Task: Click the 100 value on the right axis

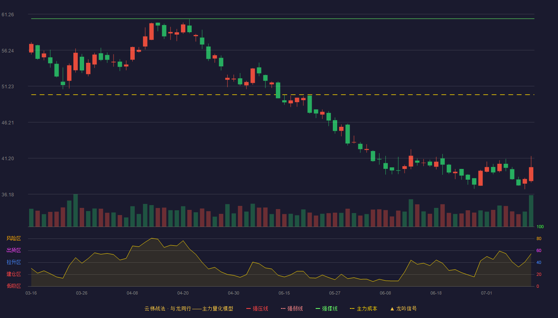Action: point(540,227)
